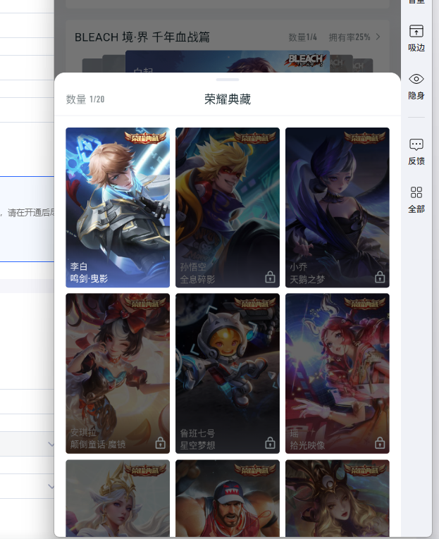Click the 荣耀典藏 sheet title
439x539 pixels.
pos(228,99)
